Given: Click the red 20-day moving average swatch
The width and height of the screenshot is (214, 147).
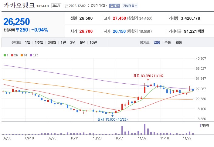Looking at the screenshot, I should (x=12, y=55).
